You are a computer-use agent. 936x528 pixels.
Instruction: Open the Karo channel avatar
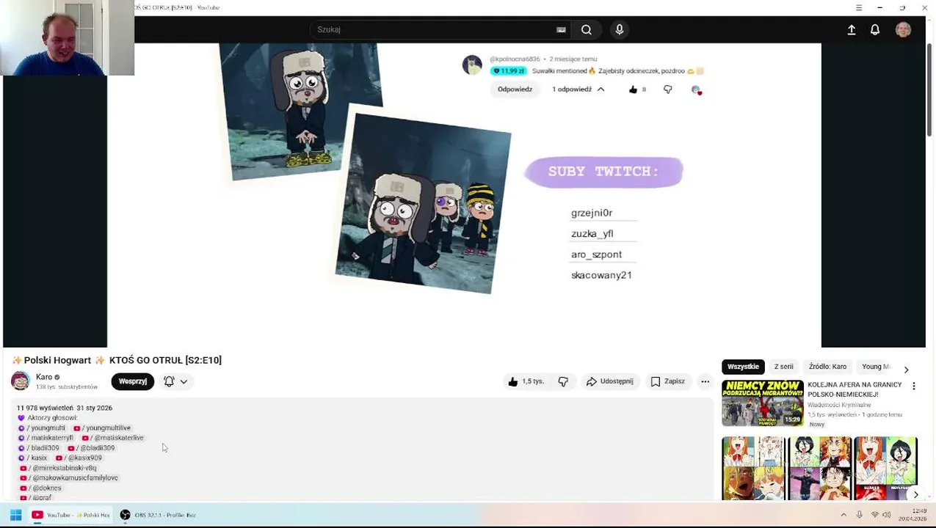pyautogui.click(x=21, y=381)
